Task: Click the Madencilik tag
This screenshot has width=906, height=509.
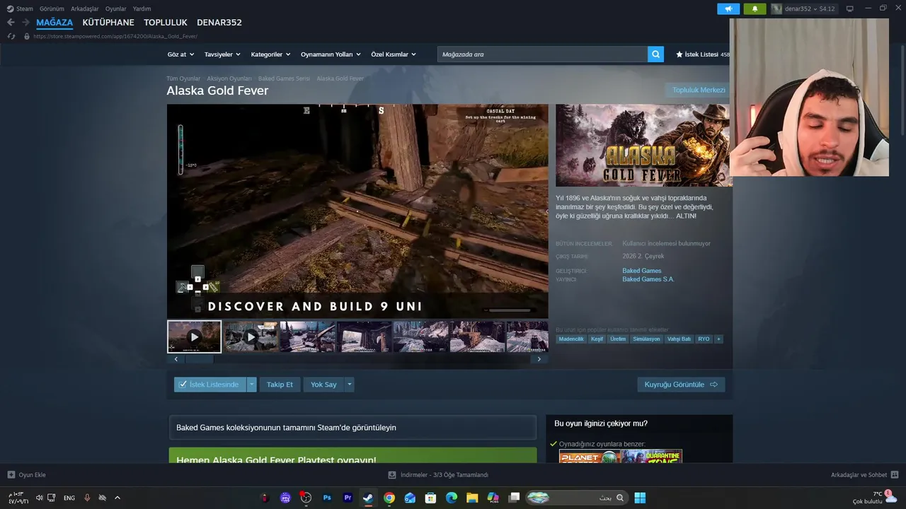Action: 571,339
